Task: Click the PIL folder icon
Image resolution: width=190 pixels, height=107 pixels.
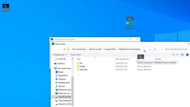Action: pos(78,63)
